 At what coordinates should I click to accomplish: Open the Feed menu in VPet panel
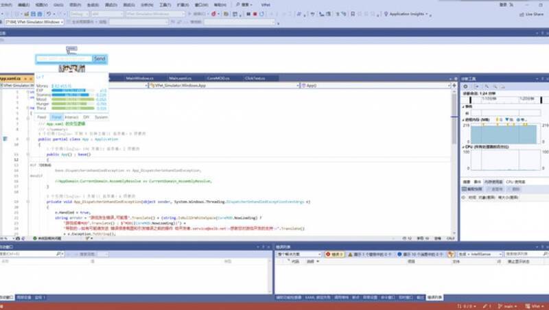tap(42, 117)
